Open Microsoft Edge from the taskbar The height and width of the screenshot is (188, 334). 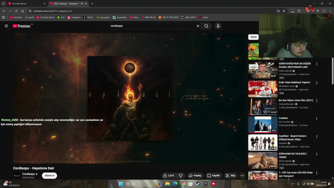[175, 184]
